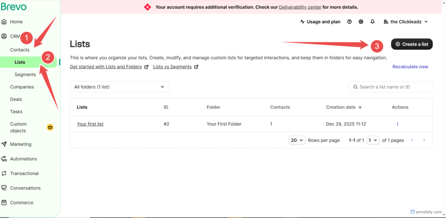Screen dimensions: 446x218
Task: Click the ID column header
Action: point(166,107)
